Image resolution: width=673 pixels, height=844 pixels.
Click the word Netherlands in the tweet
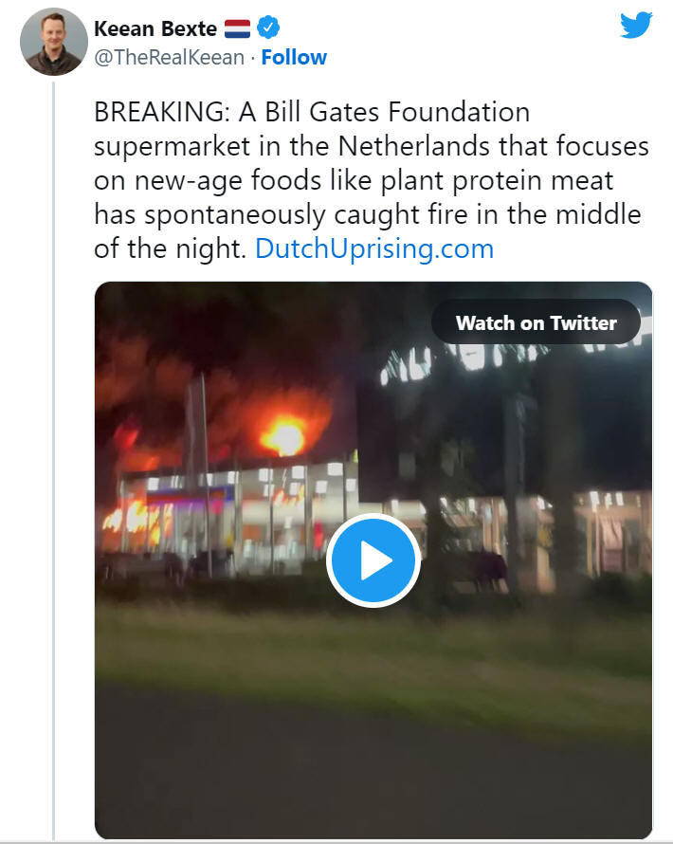click(414, 146)
